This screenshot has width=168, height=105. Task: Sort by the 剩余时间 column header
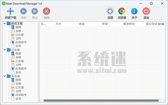129,24
